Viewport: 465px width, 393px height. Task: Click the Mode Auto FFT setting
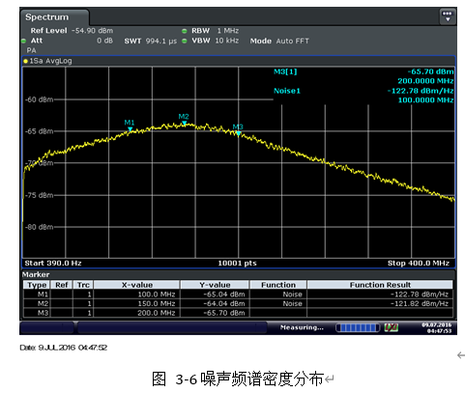[279, 42]
